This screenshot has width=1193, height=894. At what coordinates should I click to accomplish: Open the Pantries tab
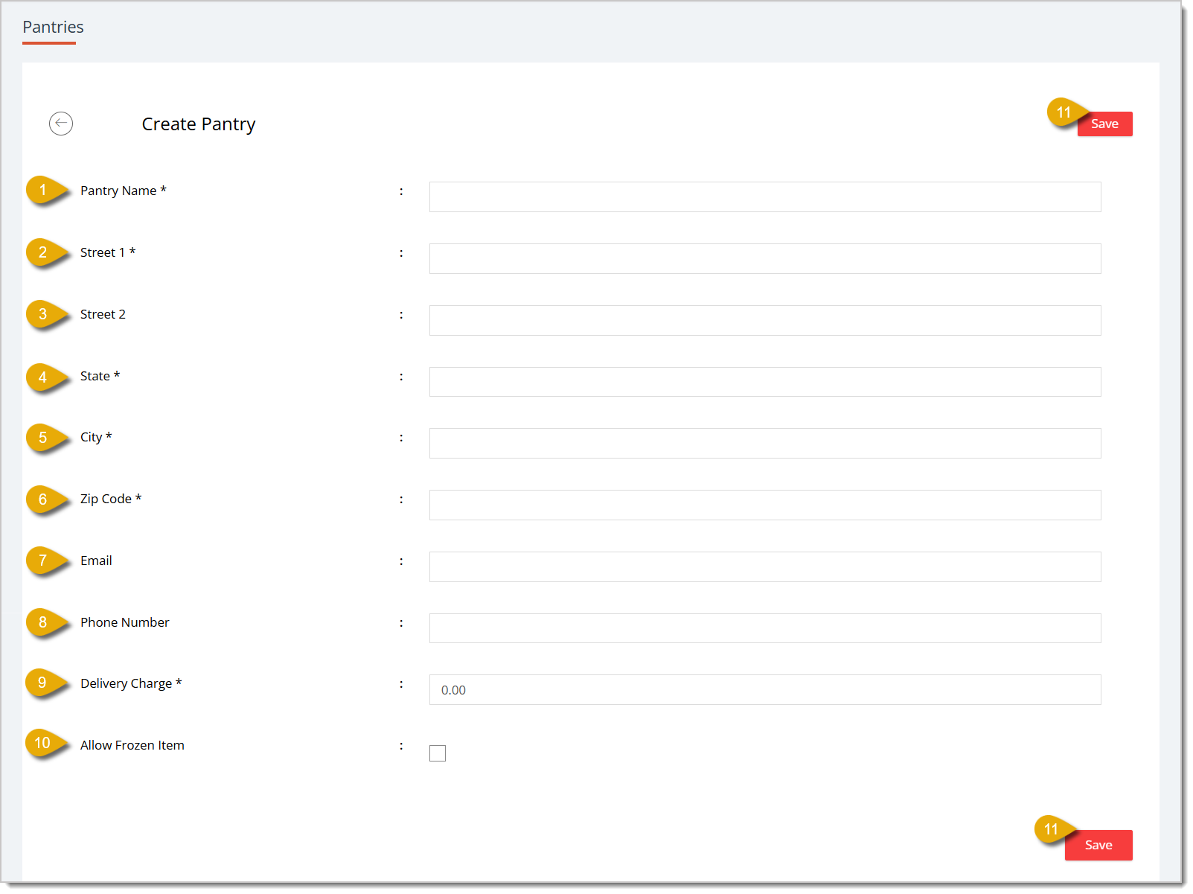[x=53, y=28]
